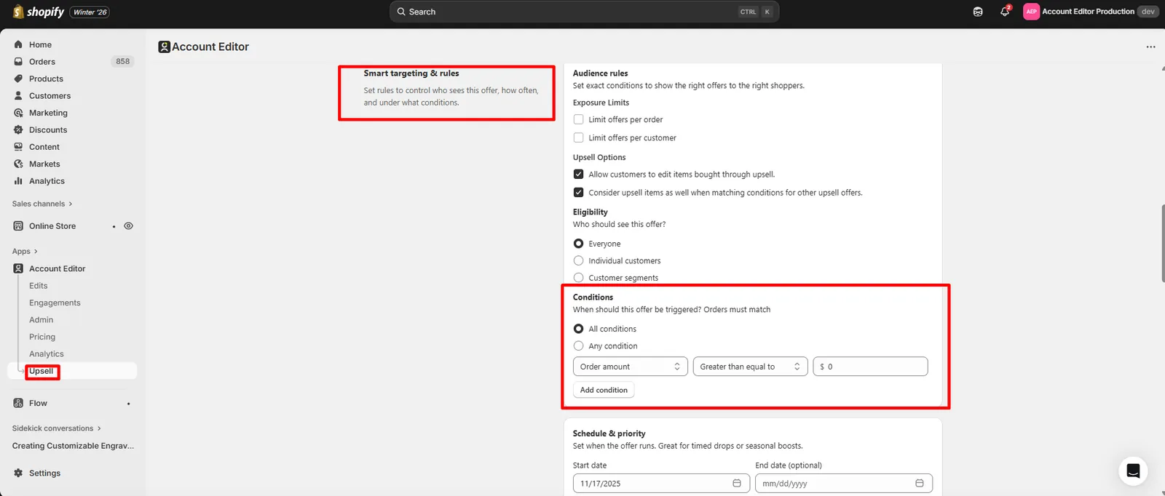
Task: Click the eye icon beside Online Store
Action: coord(129,226)
